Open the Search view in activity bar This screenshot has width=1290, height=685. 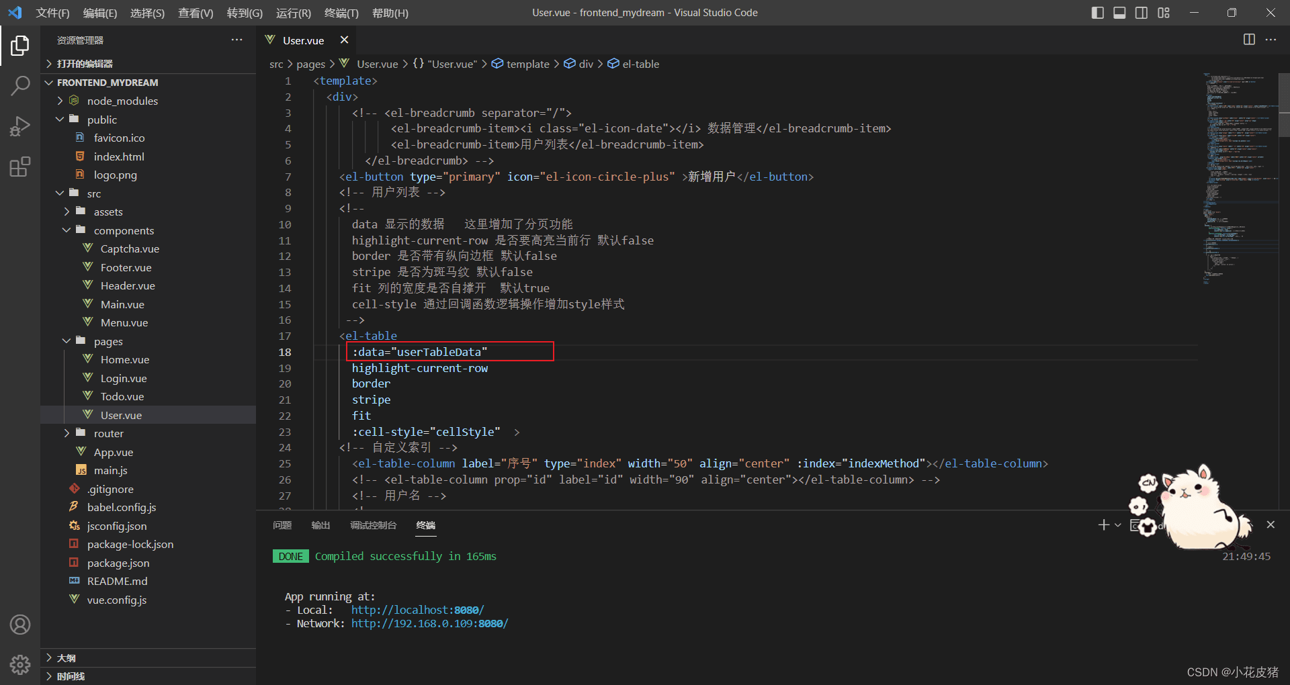click(20, 86)
